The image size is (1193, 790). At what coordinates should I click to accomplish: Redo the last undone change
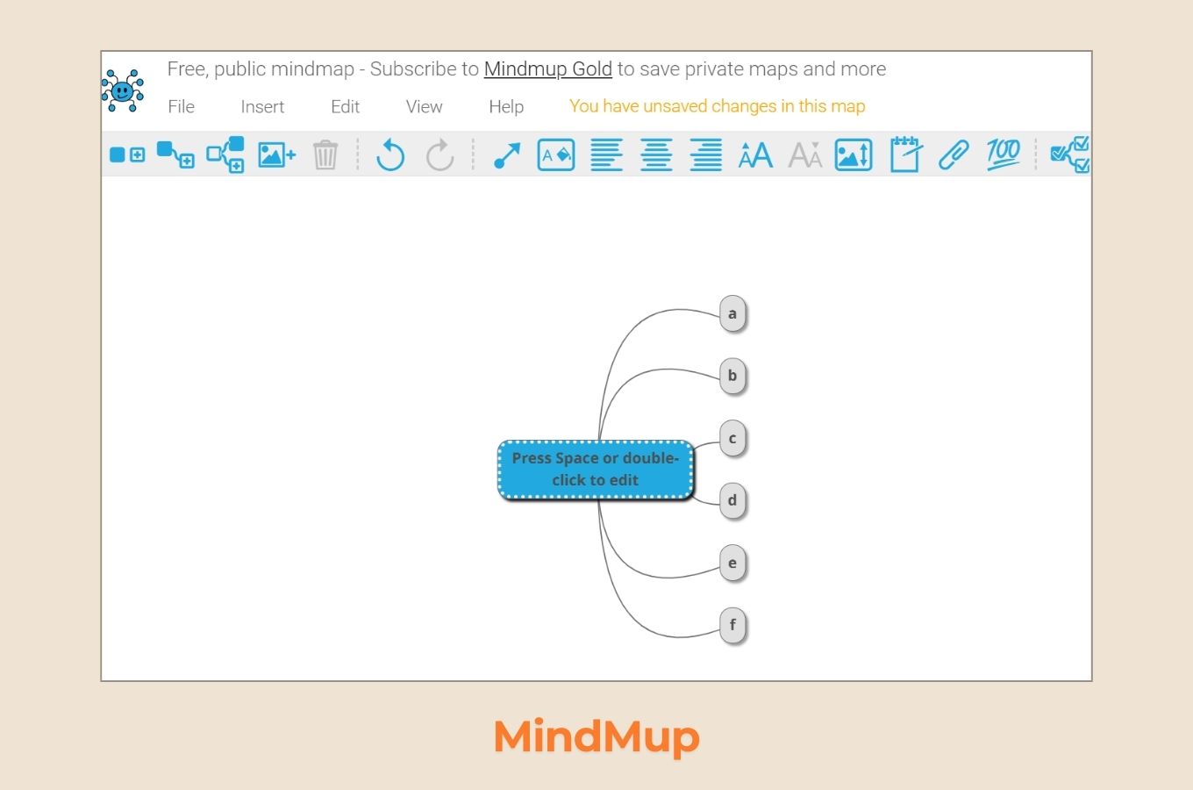coord(439,155)
